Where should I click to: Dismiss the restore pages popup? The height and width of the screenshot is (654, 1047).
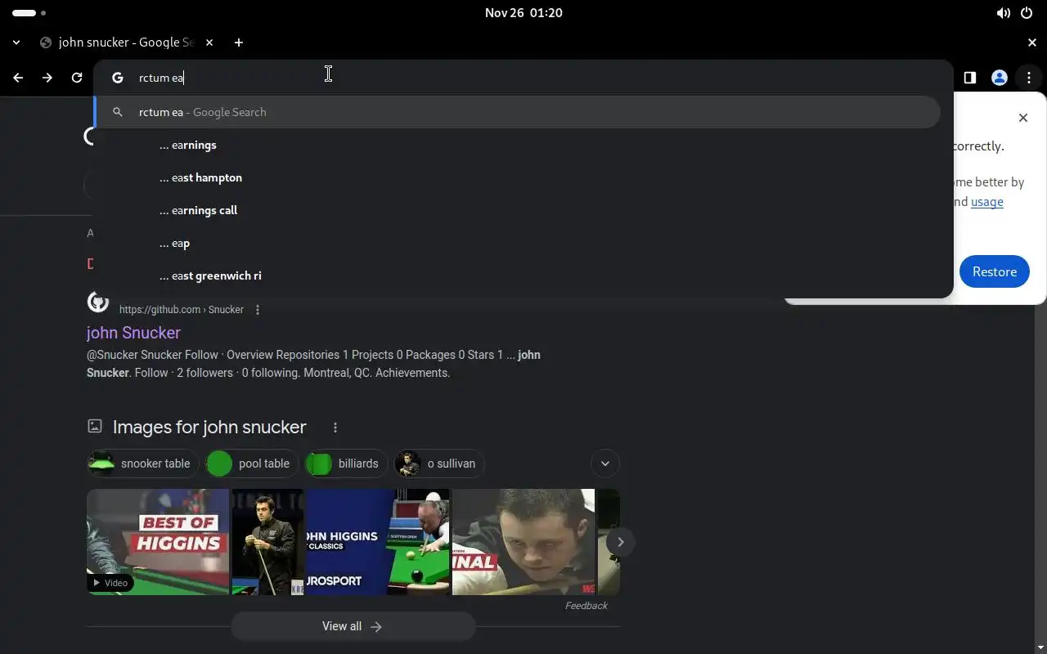point(1023,118)
